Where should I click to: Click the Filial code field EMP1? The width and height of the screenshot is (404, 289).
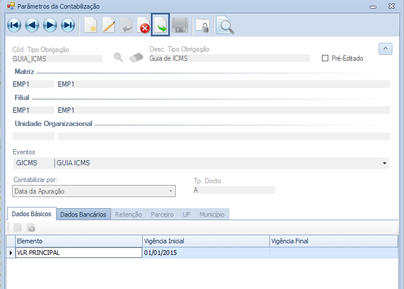click(x=34, y=110)
